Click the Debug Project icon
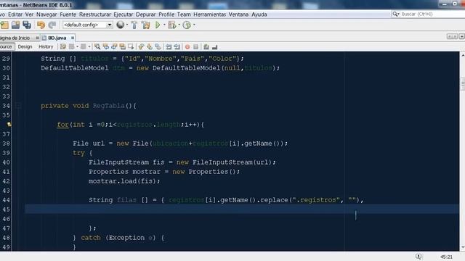This screenshot has height=261, width=465. 172,25
